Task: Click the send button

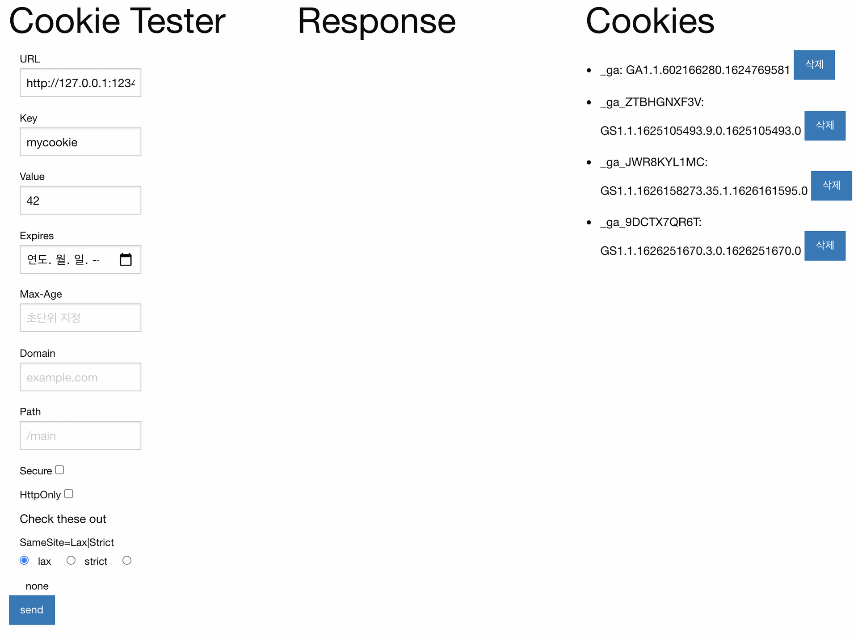Action: [32, 610]
